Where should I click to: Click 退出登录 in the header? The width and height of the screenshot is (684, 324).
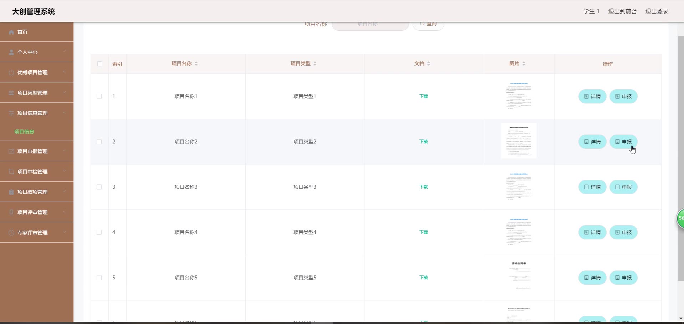click(657, 11)
